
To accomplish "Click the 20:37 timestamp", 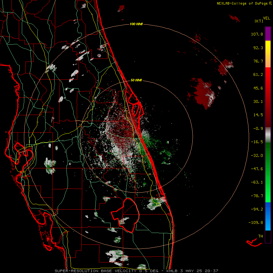I will 211,271.
